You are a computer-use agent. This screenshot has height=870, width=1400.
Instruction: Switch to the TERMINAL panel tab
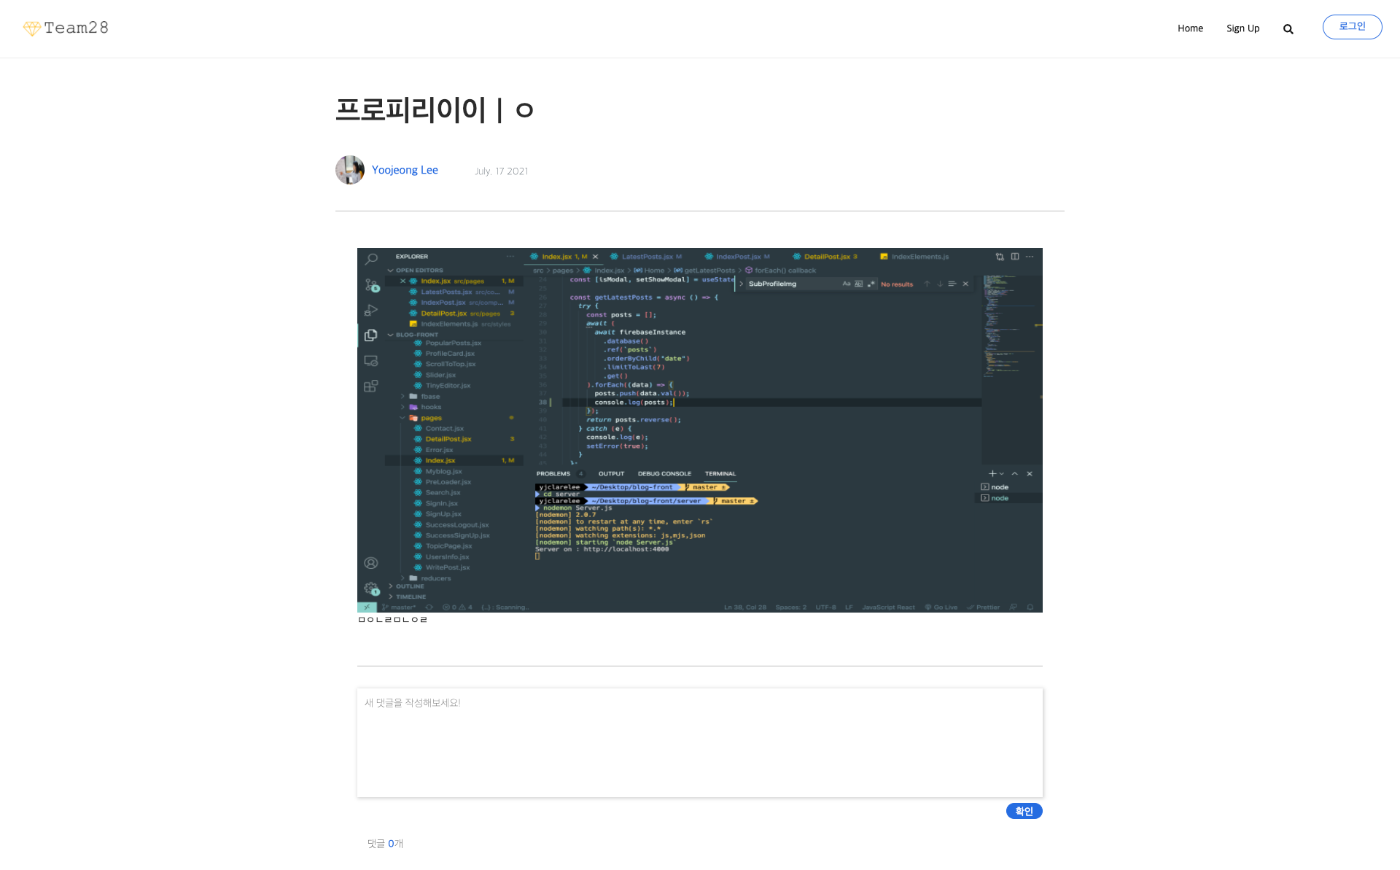(x=720, y=474)
